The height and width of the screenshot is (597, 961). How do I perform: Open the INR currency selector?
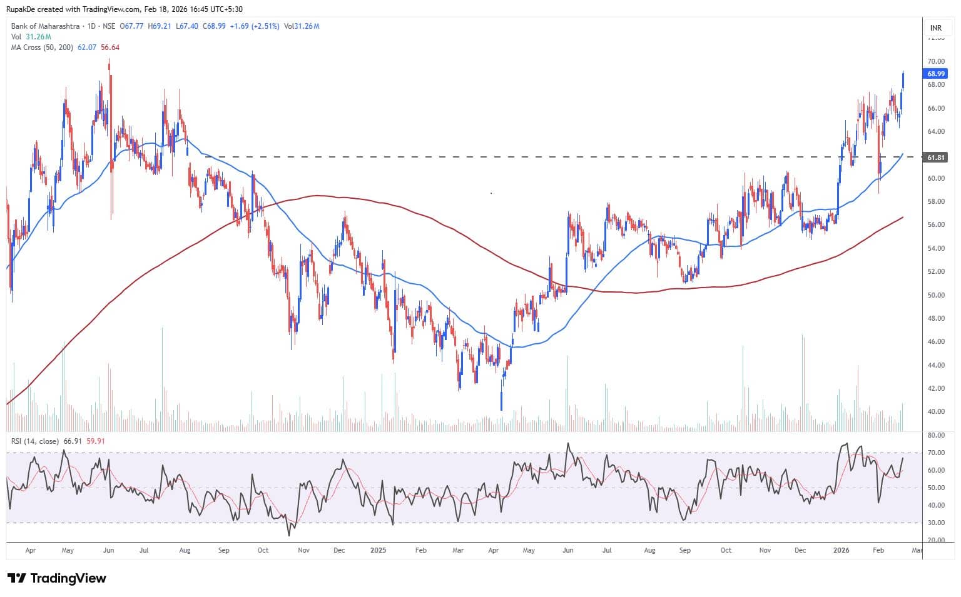(936, 28)
